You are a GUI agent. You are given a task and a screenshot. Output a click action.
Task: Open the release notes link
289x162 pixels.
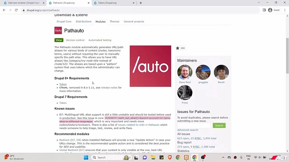pyautogui.click(x=109, y=87)
